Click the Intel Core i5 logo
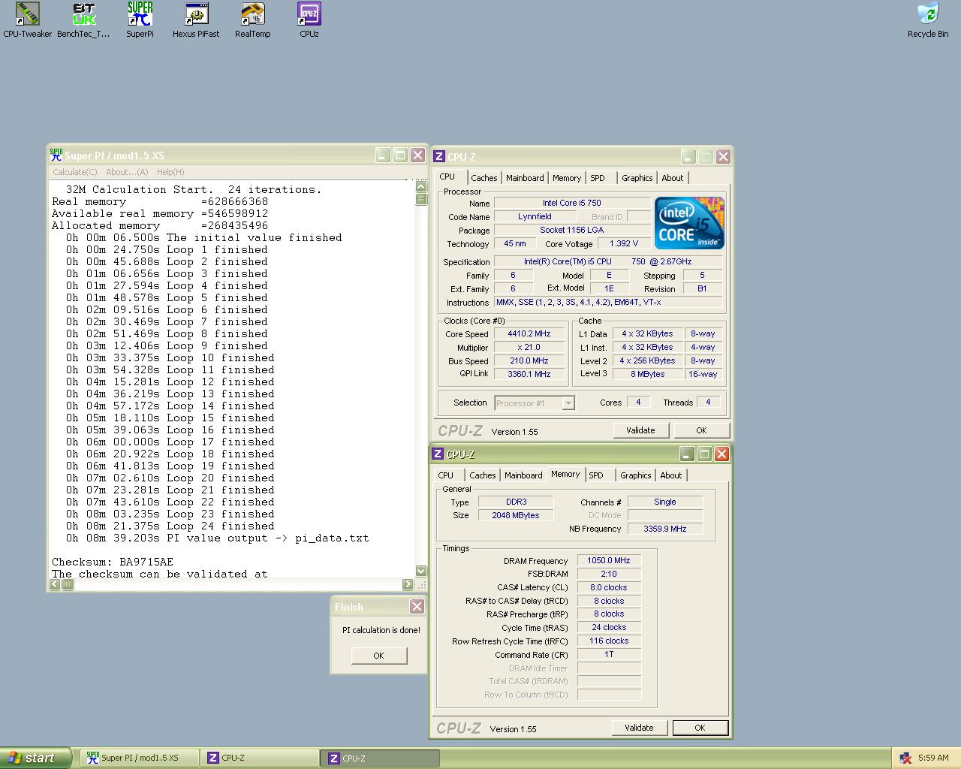The width and height of the screenshot is (961, 769). point(689,223)
